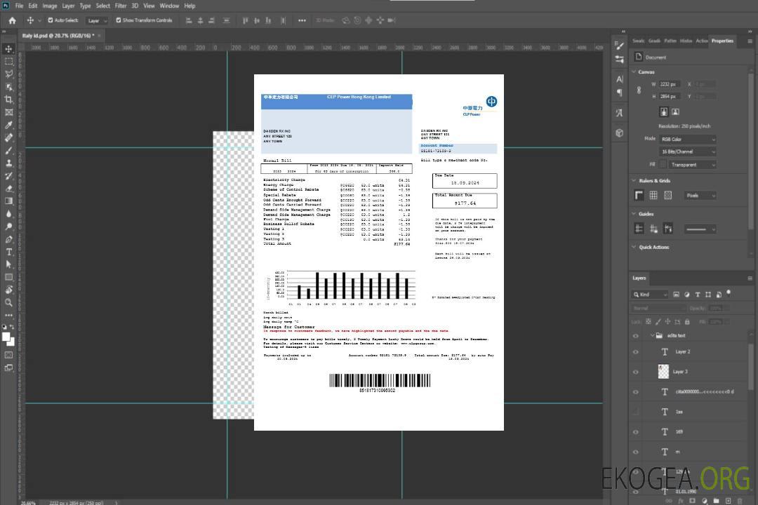Click the Home icon in options bar
The width and height of the screenshot is (758, 505).
[x=12, y=20]
